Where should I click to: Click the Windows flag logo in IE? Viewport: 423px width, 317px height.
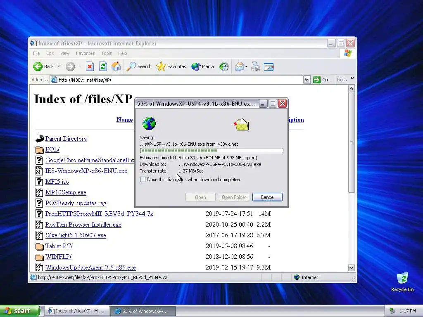click(x=348, y=53)
